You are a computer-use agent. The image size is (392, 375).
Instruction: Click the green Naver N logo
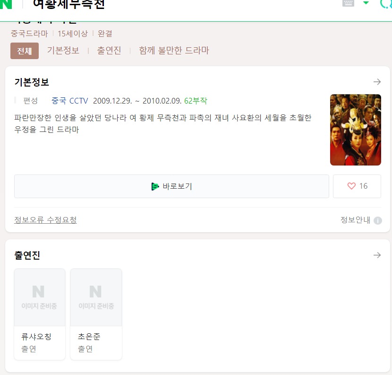tap(6, 3)
